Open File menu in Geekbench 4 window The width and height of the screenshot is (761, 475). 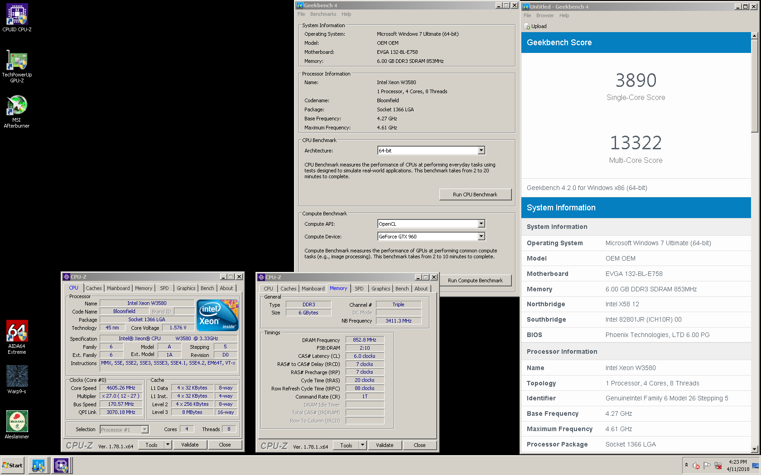tap(301, 14)
